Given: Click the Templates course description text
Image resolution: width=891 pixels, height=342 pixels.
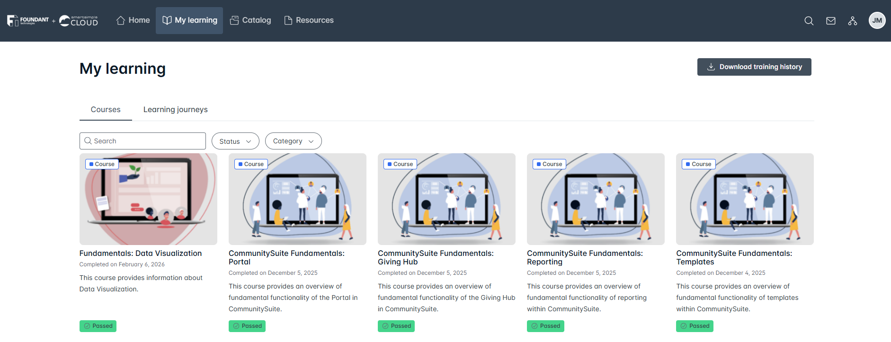Looking at the screenshot, I should 737,298.
